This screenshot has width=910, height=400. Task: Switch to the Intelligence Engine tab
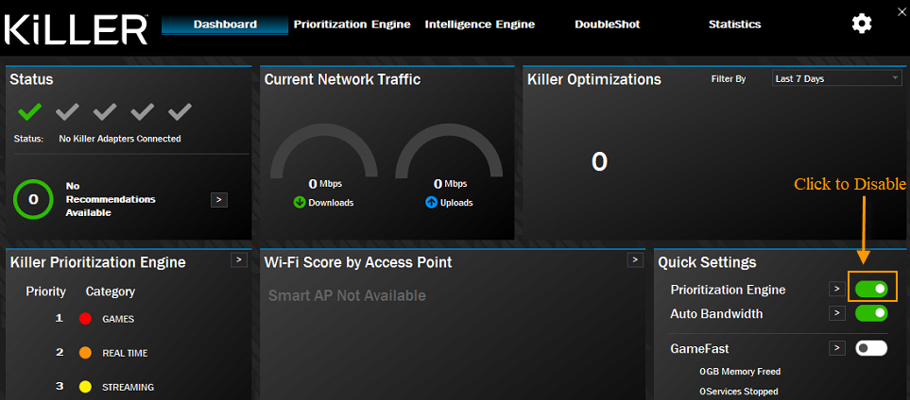pyautogui.click(x=477, y=25)
